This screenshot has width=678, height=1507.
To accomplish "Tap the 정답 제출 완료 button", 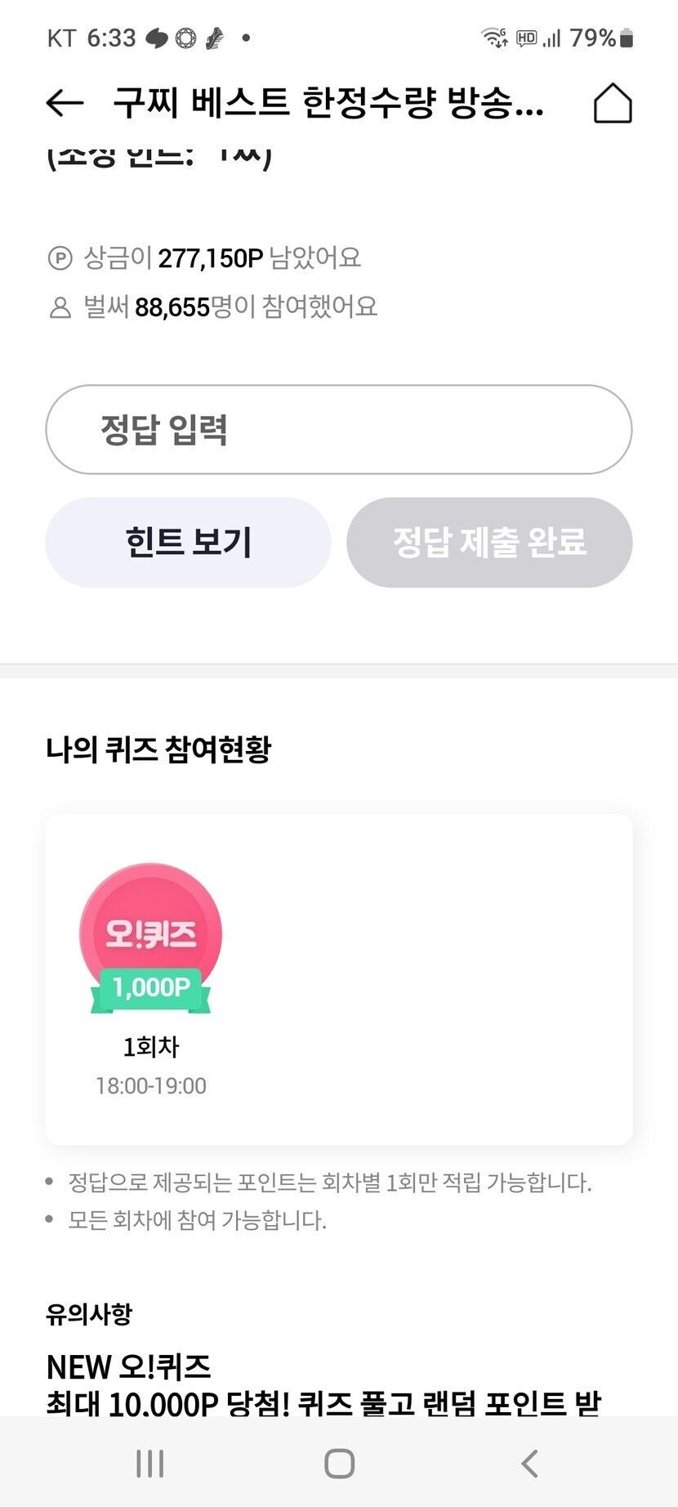I will (x=489, y=542).
